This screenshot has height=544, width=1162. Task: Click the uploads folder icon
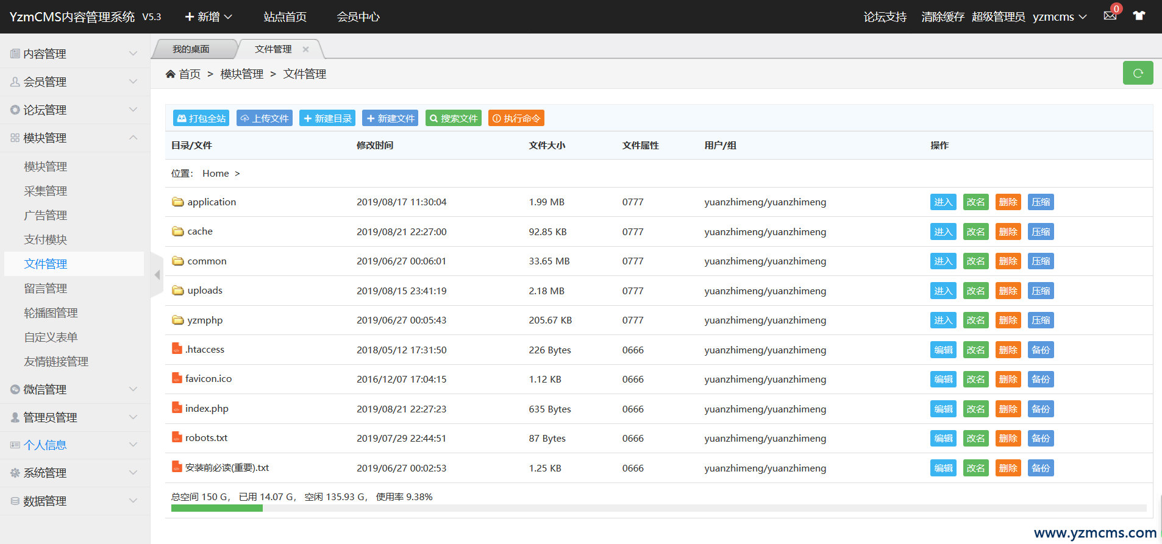tap(177, 291)
